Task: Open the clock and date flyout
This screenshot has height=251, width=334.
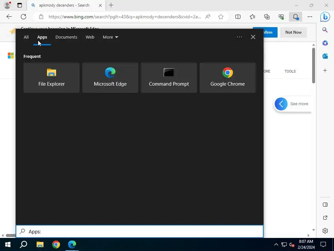Action: (x=306, y=244)
